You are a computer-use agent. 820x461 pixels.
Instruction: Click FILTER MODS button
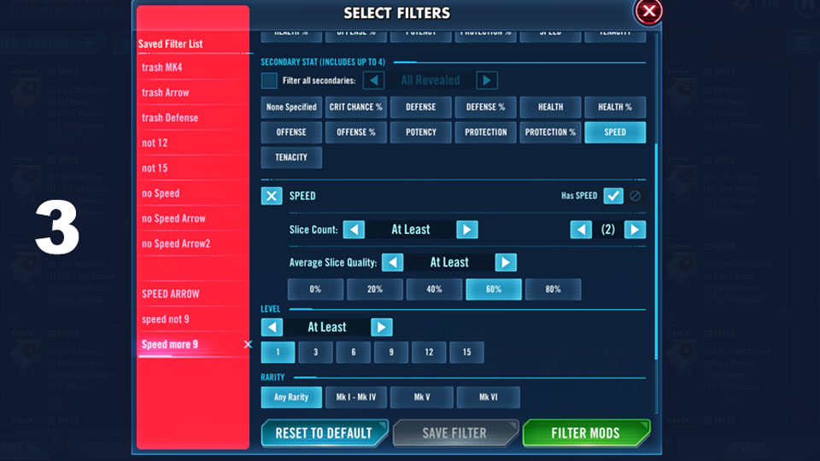[x=586, y=434]
